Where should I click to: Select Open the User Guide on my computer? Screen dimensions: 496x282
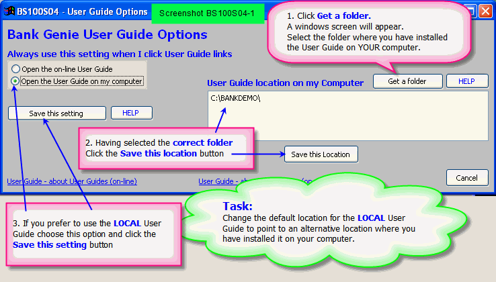(77, 81)
